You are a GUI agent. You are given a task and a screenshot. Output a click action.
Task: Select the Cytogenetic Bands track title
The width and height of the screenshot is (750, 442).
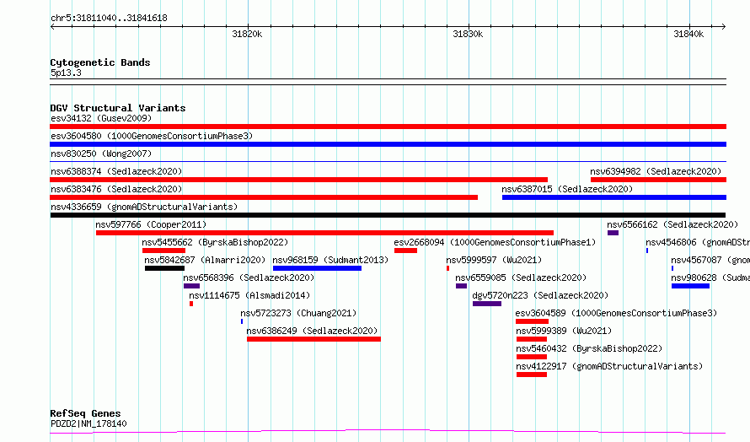[100, 62]
